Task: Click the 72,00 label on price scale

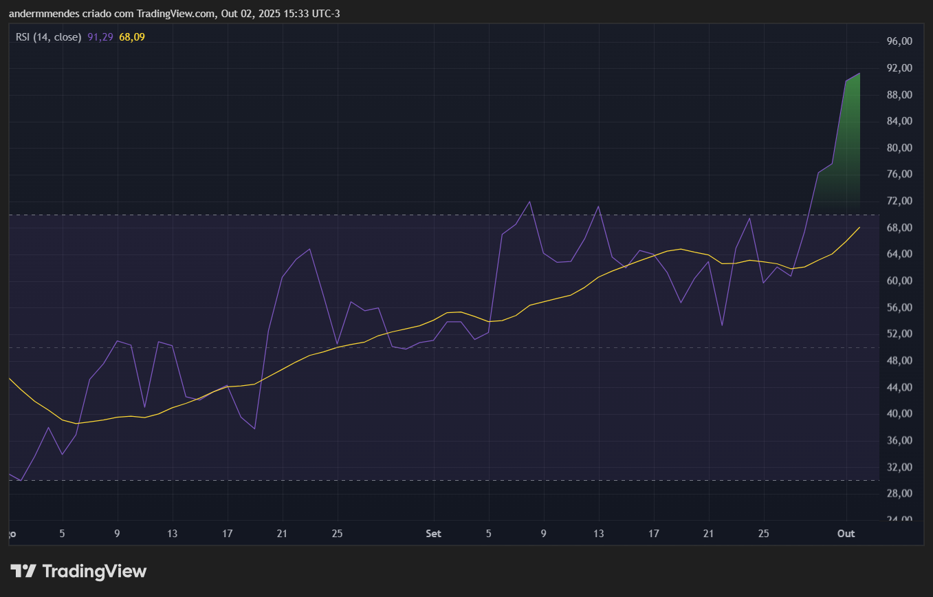Action: [x=899, y=201]
